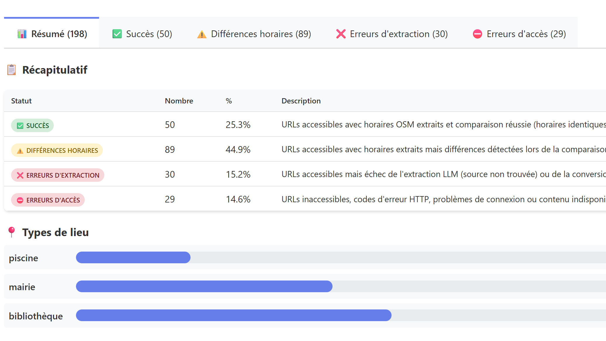Image resolution: width=606 pixels, height=341 pixels.
Task: Click the pushpin icon beside Types de lieu
Action: tap(11, 232)
